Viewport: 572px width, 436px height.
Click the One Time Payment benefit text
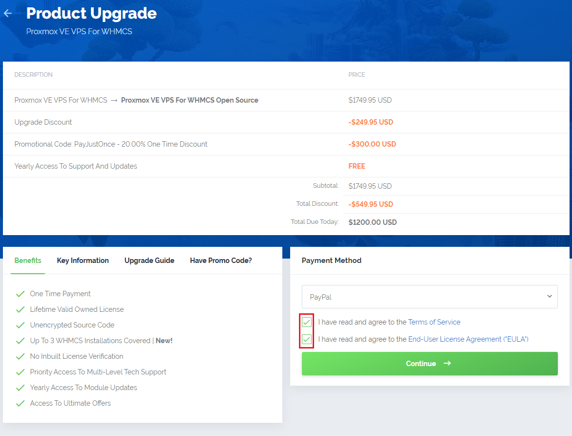[x=60, y=294]
